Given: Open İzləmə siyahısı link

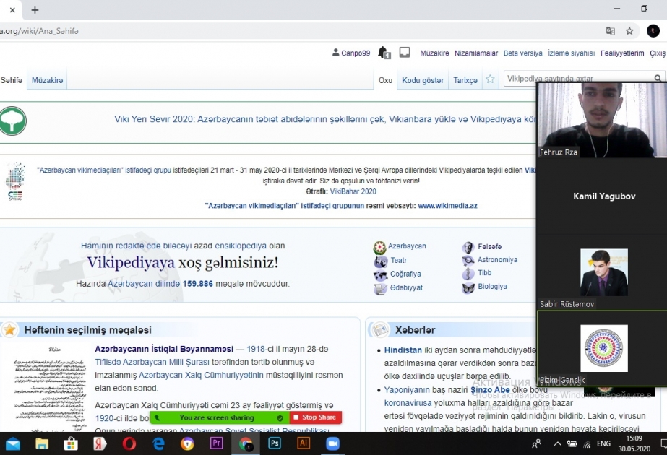Looking at the screenshot, I should [572, 53].
